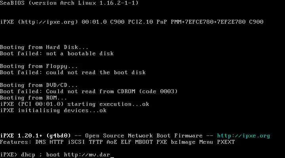The width and height of the screenshot is (285, 158).
Task: Click the 'Features:' label
Action: pos(15,142)
